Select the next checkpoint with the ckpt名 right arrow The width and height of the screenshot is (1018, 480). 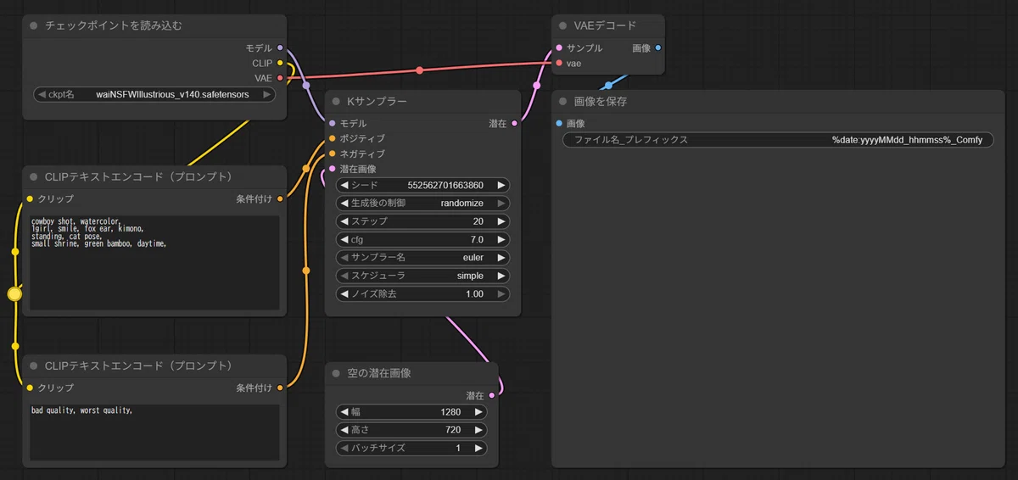(x=267, y=94)
